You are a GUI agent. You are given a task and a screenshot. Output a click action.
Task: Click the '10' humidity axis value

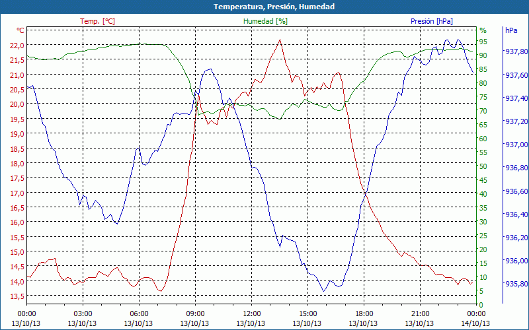point(483,277)
